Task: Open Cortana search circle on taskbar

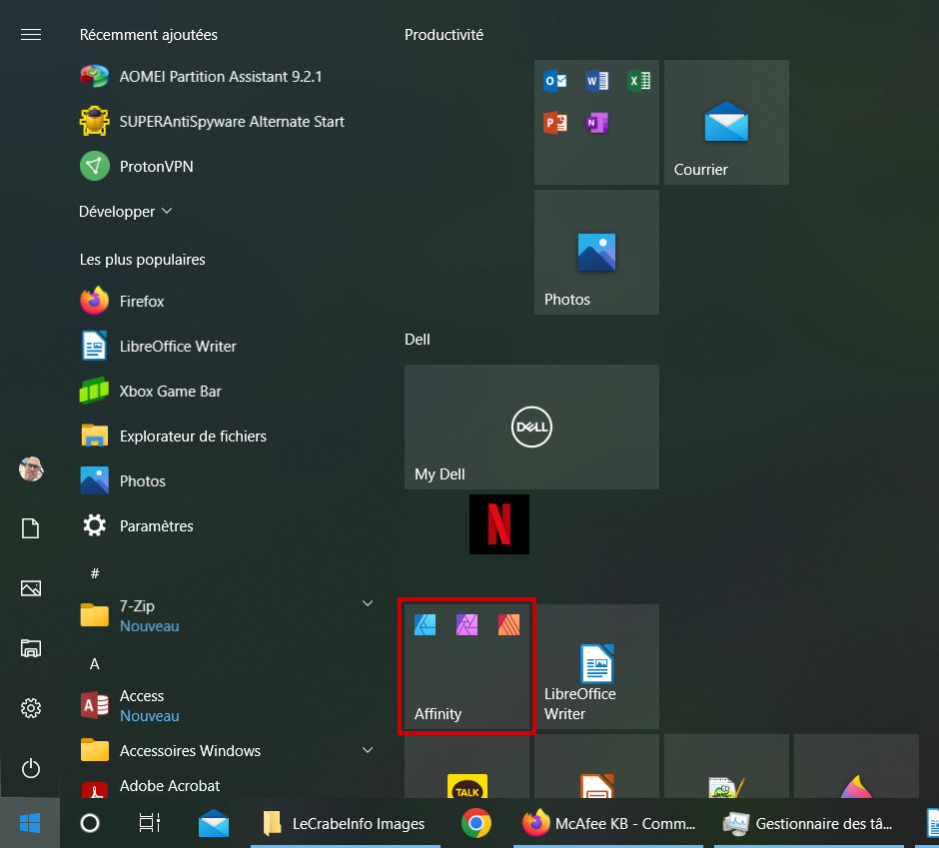Action: (x=90, y=823)
